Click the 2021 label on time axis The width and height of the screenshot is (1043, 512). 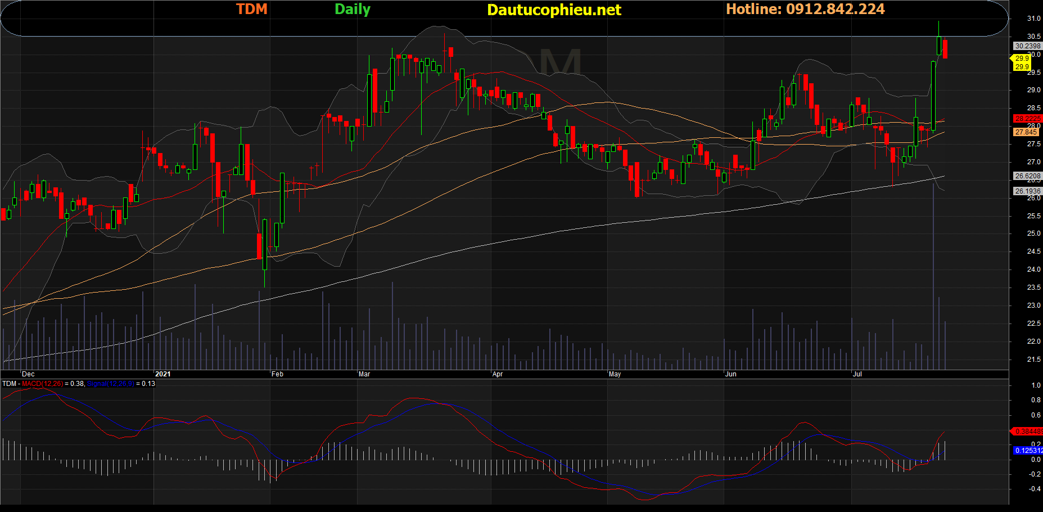pos(162,374)
